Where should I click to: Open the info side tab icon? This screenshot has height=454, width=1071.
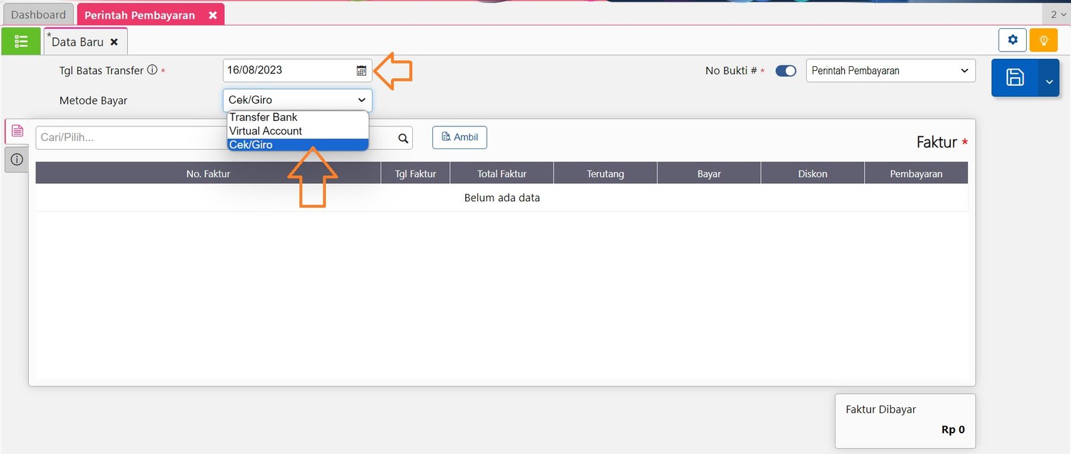tap(17, 159)
